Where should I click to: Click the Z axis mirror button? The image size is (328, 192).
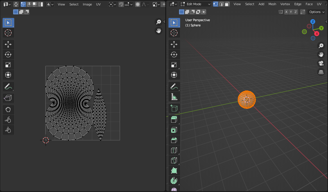point(296,12)
